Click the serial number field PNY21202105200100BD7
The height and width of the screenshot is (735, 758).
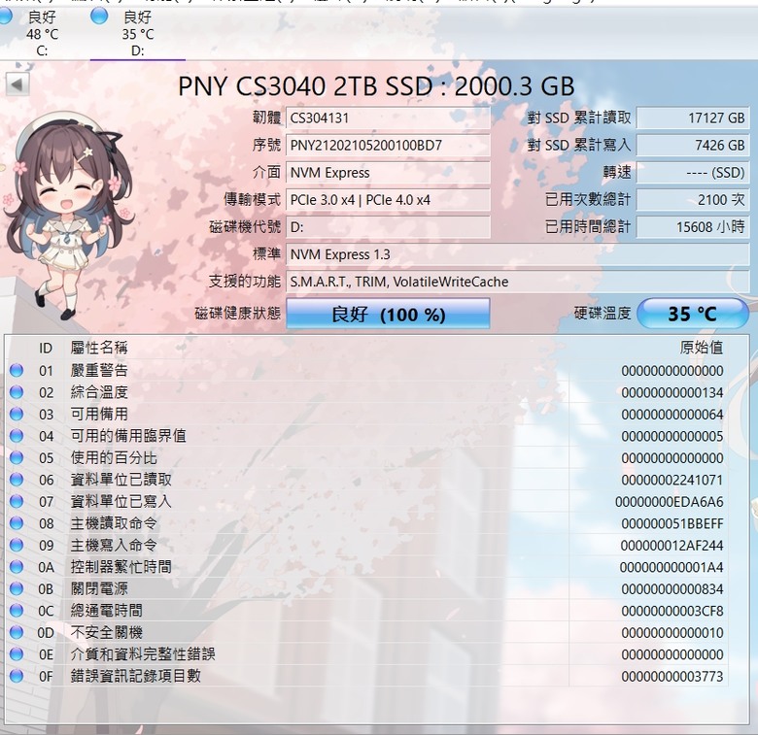(x=388, y=146)
